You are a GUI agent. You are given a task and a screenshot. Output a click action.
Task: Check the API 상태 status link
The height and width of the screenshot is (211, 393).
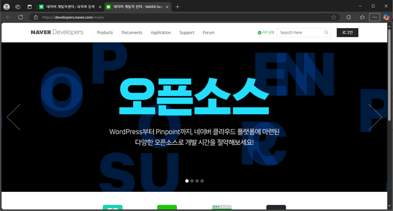pyautogui.click(x=266, y=33)
